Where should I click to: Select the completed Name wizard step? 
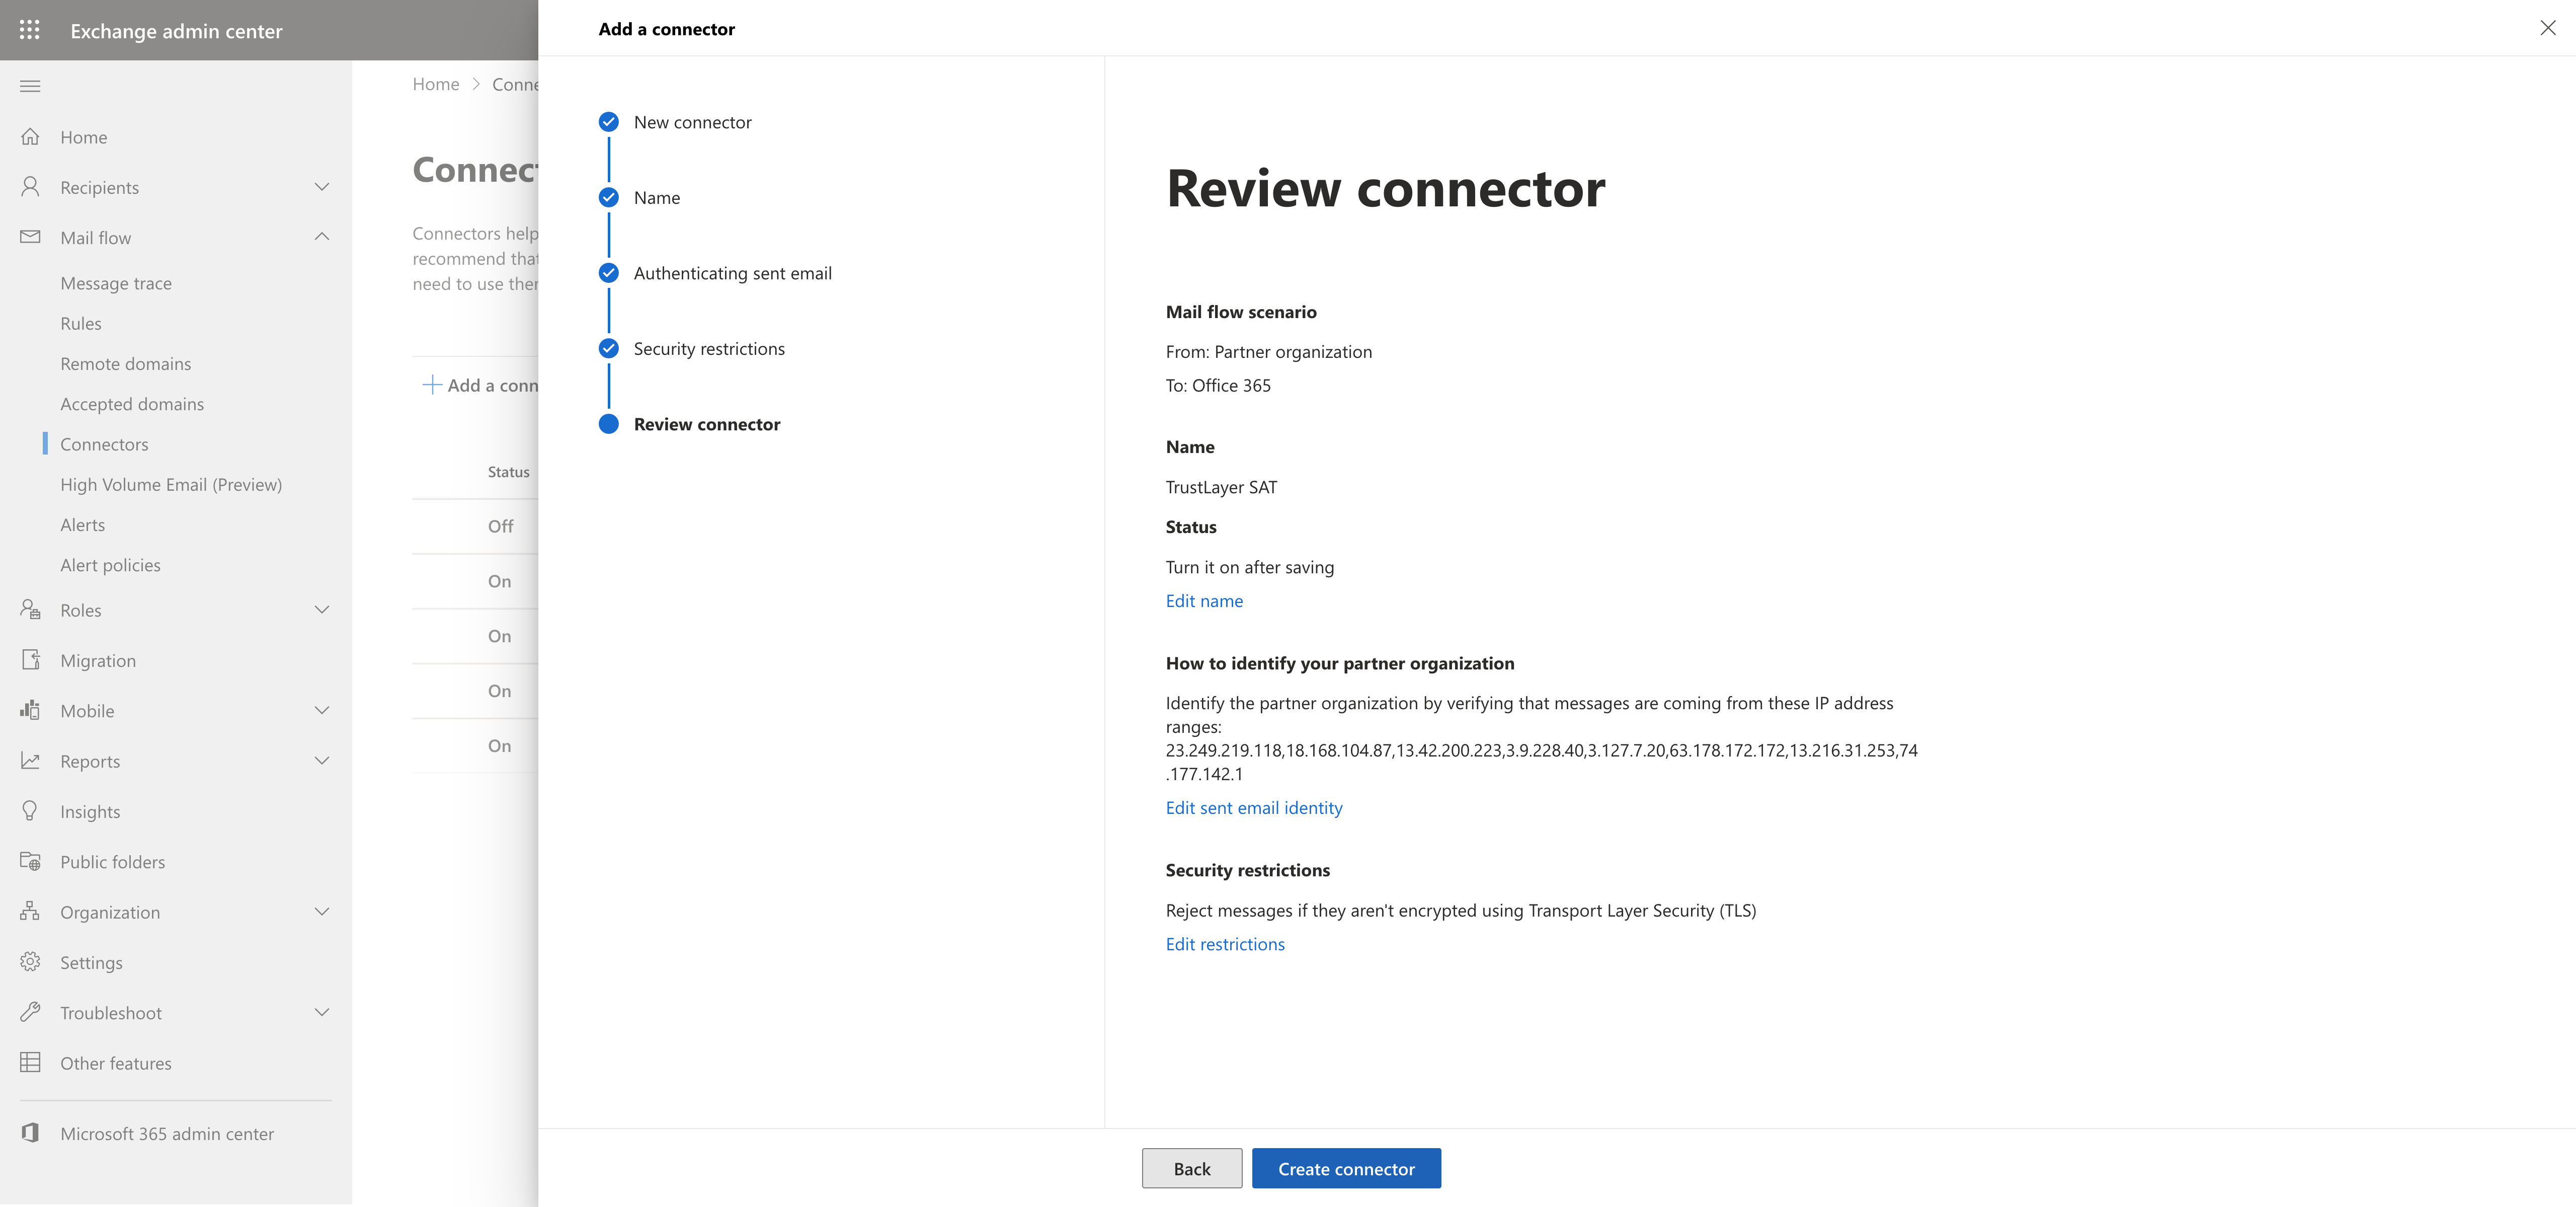[656, 198]
